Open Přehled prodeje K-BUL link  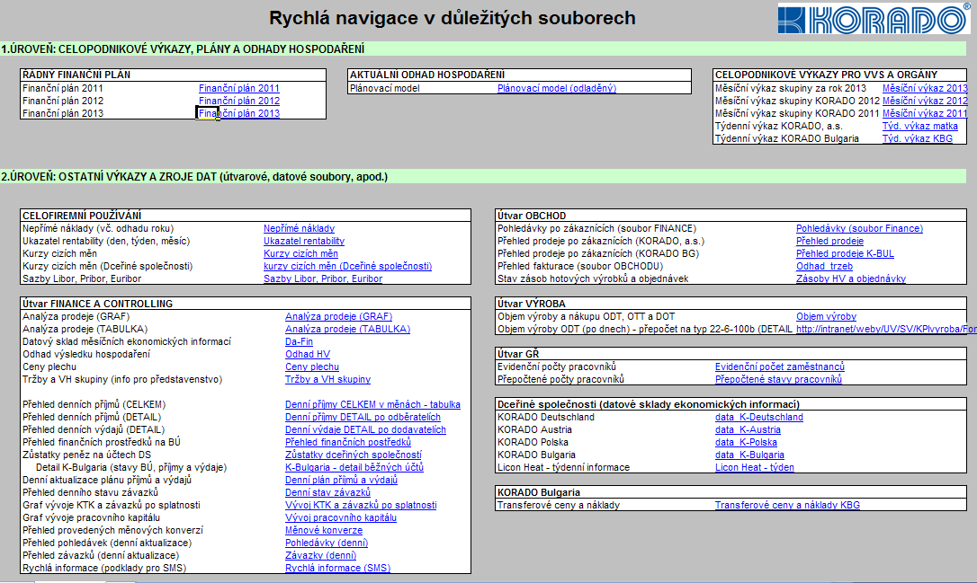pos(845,253)
